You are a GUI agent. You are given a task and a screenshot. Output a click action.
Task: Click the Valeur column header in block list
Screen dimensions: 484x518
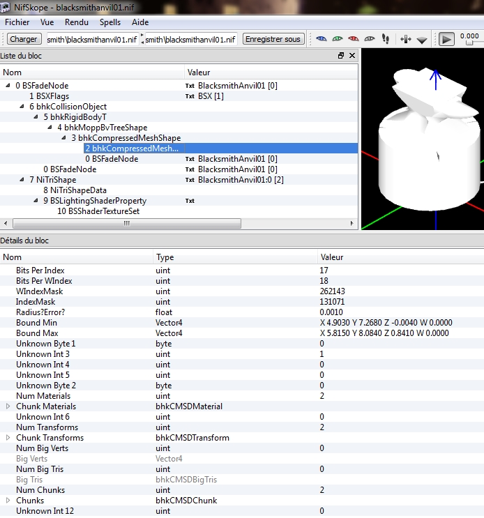[x=271, y=73]
